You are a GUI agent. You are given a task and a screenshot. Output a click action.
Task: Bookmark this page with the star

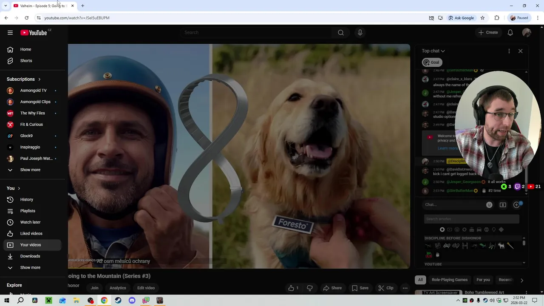coord(482,18)
